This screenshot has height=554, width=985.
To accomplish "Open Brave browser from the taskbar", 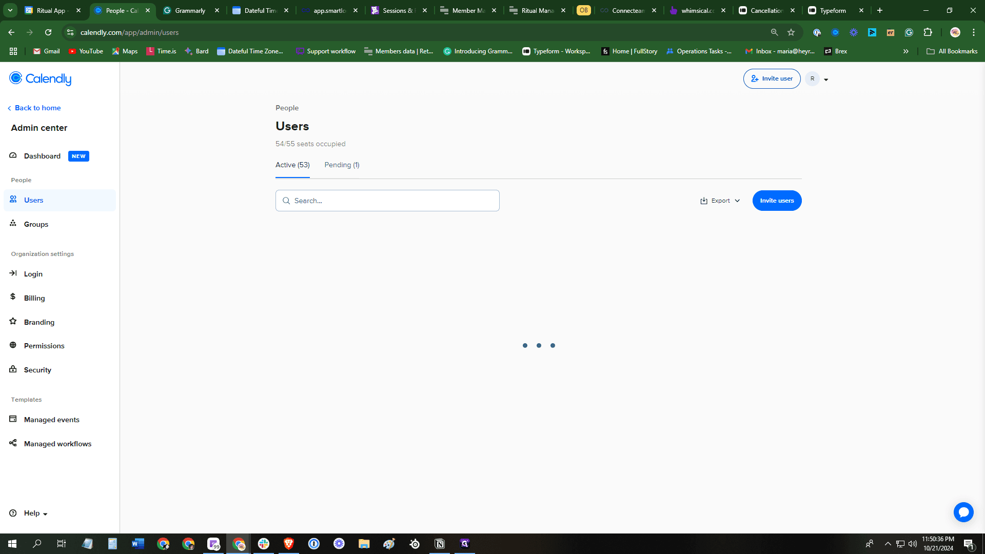I will click(x=289, y=544).
